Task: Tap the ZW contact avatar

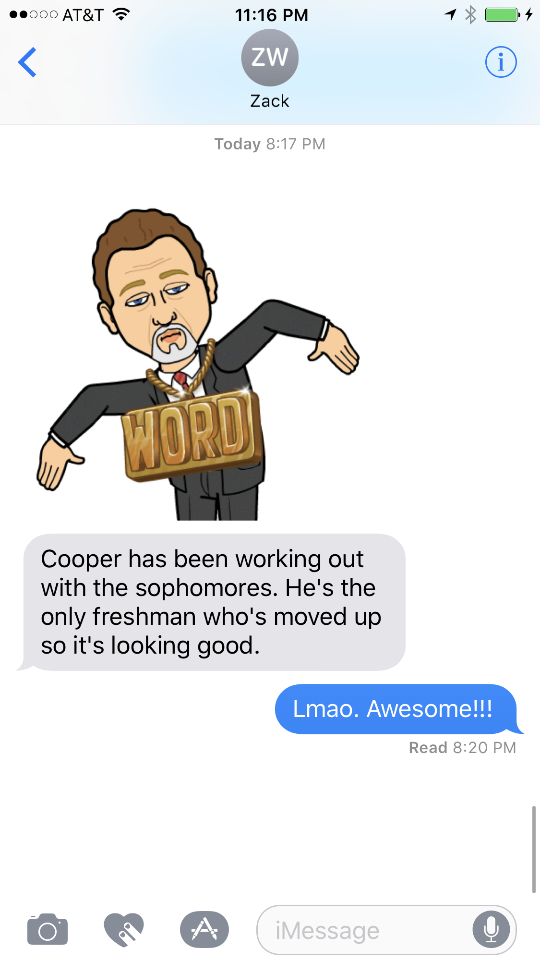Action: point(270,58)
